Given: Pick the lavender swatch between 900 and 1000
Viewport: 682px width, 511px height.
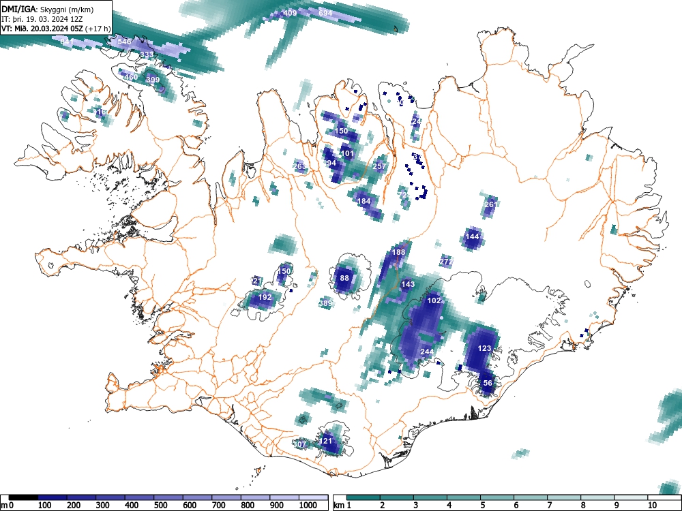Looking at the screenshot, I should (x=284, y=497).
